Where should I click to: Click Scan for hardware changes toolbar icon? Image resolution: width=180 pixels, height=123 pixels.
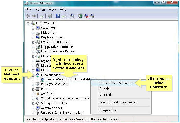(72, 16)
